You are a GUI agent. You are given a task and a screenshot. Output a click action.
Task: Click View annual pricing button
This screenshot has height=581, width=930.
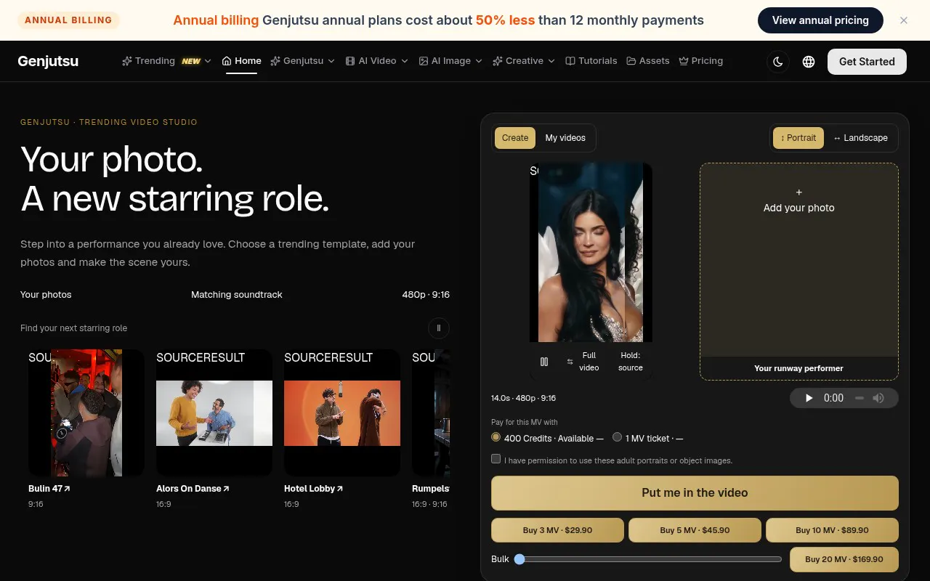tap(820, 20)
